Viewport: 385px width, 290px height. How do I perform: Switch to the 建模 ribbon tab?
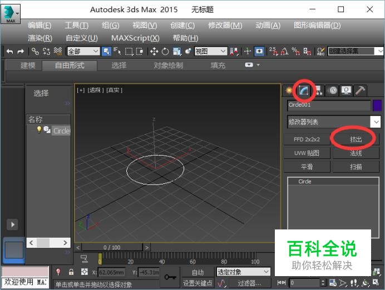click(x=28, y=66)
